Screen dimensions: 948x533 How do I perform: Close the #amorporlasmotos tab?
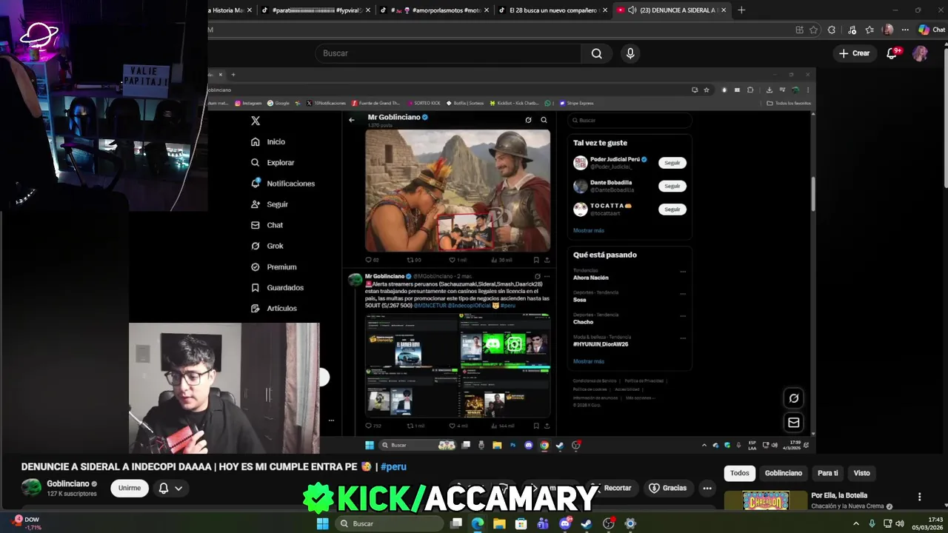coord(487,10)
